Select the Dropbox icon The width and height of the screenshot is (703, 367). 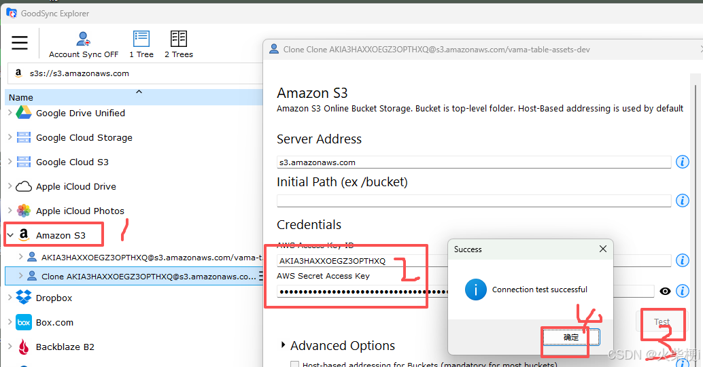24,297
